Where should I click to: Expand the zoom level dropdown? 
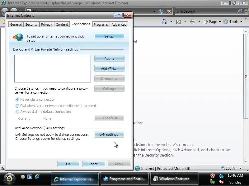[241, 168]
